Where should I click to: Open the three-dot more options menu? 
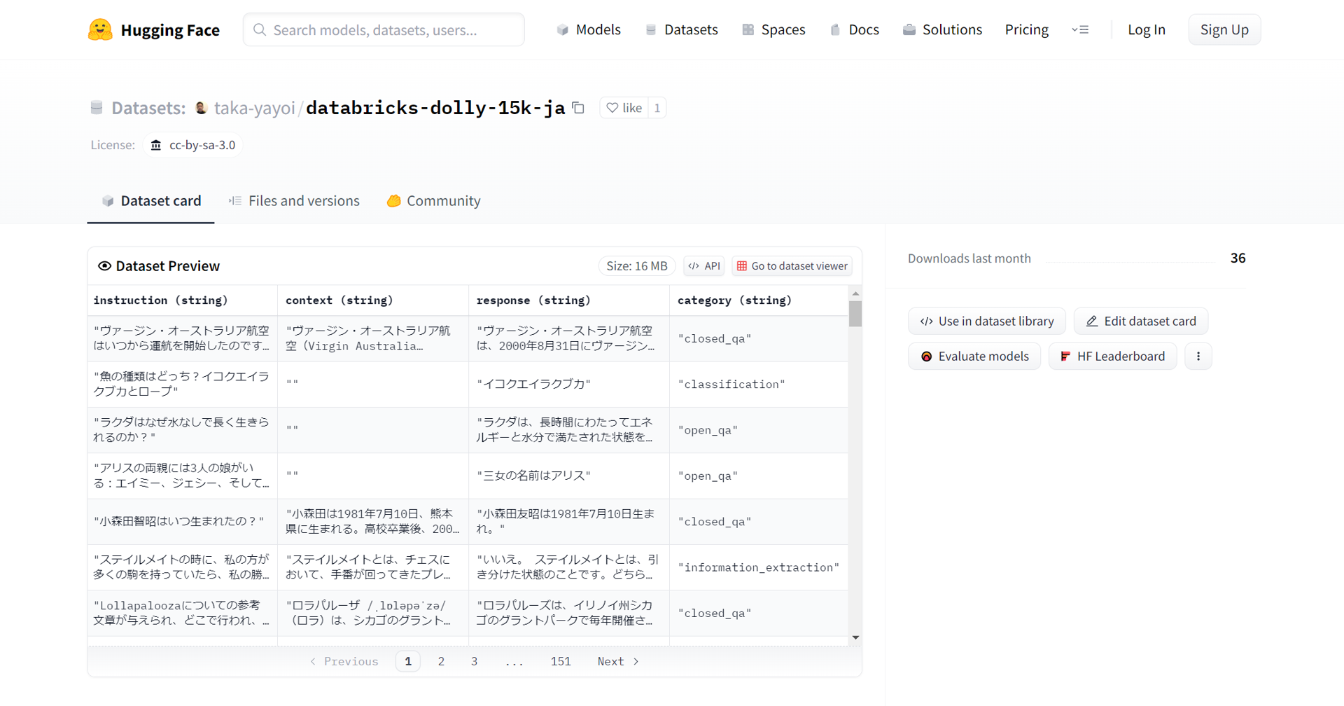coord(1198,357)
